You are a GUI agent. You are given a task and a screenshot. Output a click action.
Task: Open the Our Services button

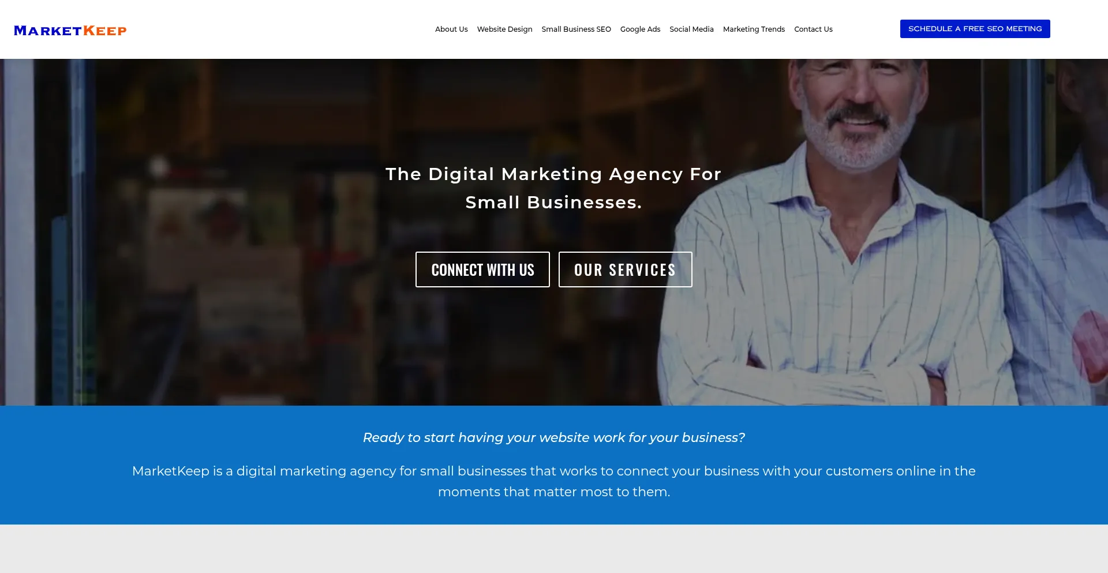pos(625,269)
